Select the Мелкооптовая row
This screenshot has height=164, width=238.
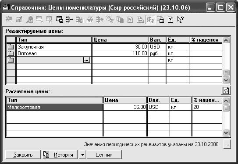click(x=55, y=107)
